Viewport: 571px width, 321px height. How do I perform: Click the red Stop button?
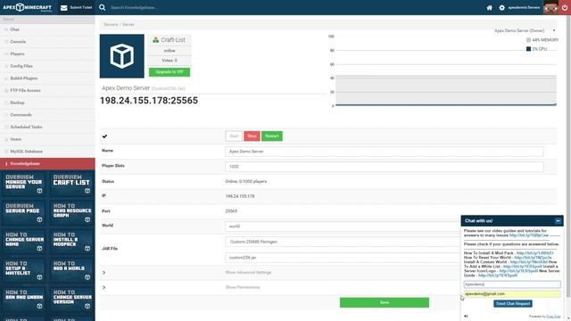(x=252, y=136)
